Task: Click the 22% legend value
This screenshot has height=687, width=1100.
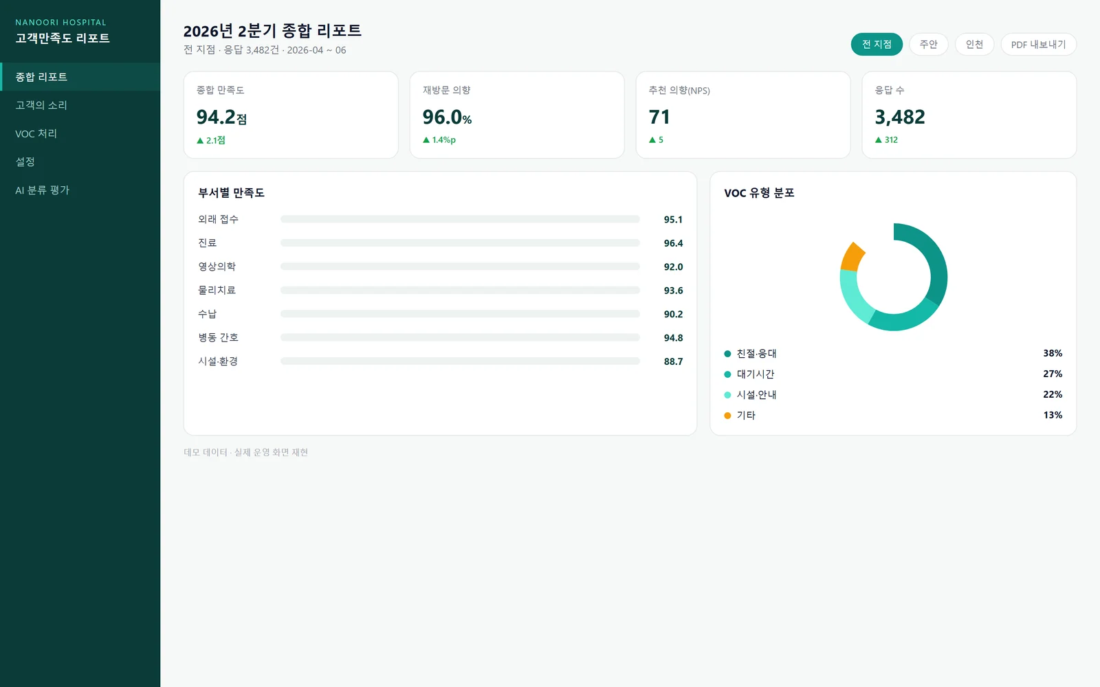Action: click(x=1053, y=395)
